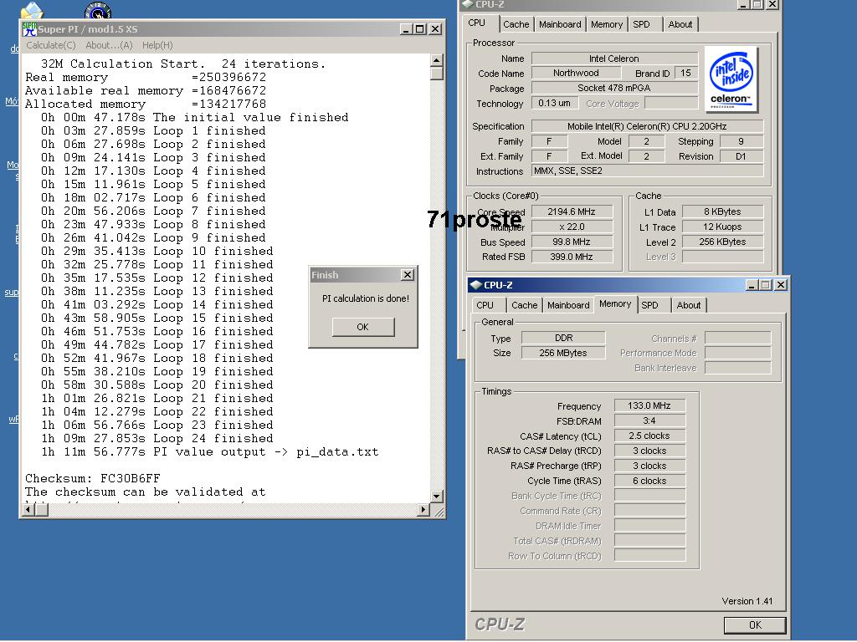
Task: Close the front CPU-Z window
Action: [781, 285]
